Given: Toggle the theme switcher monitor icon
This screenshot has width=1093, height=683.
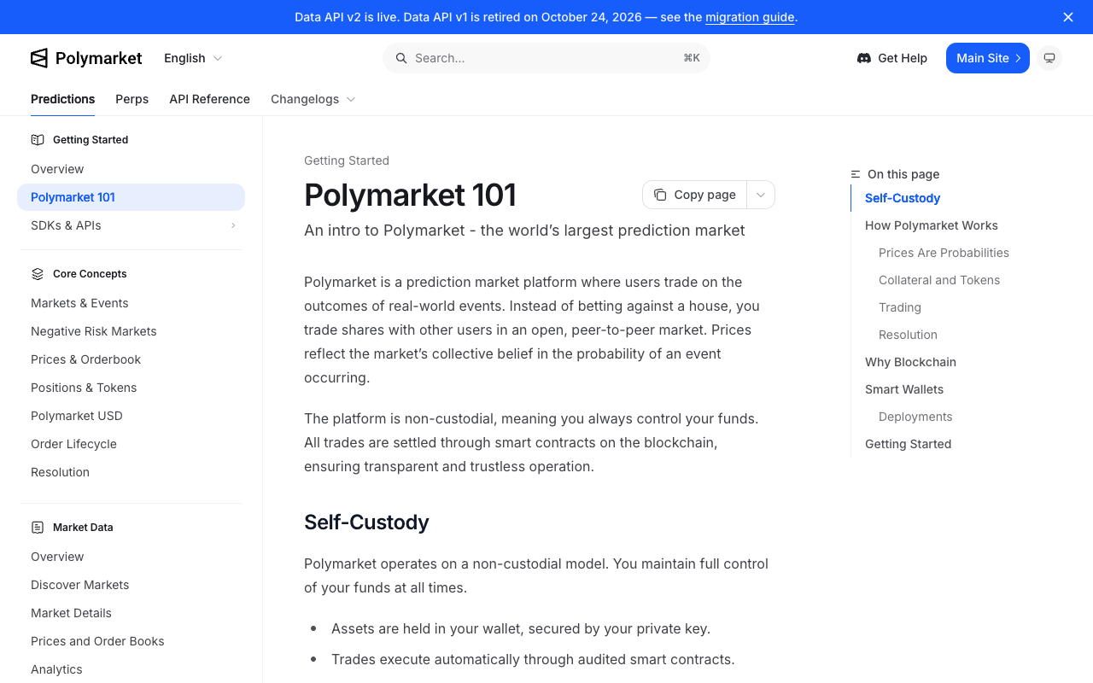Looking at the screenshot, I should pyautogui.click(x=1049, y=58).
